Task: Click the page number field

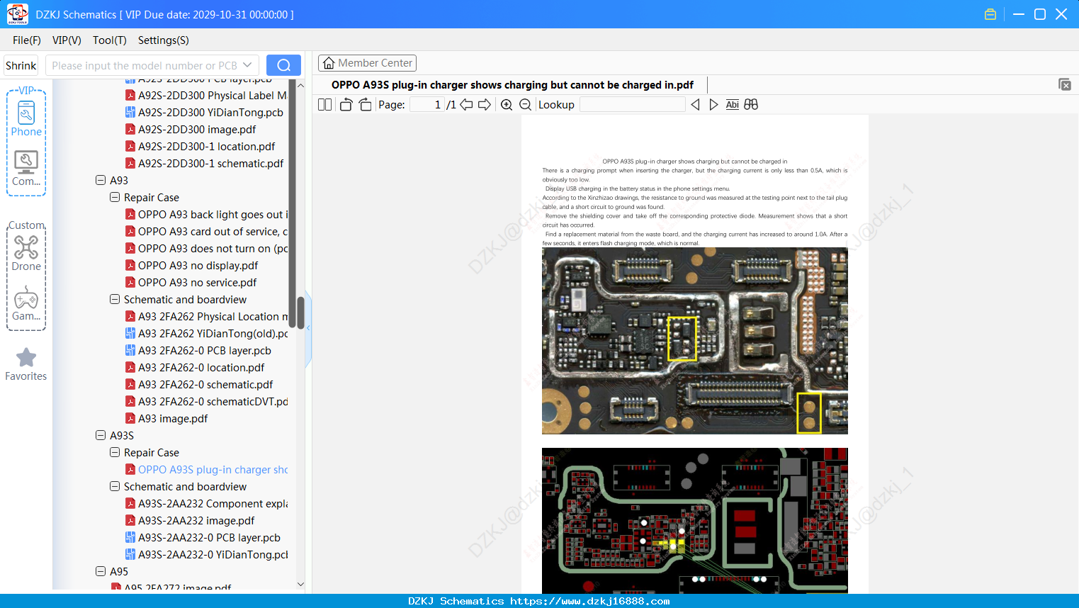Action: [x=427, y=104]
